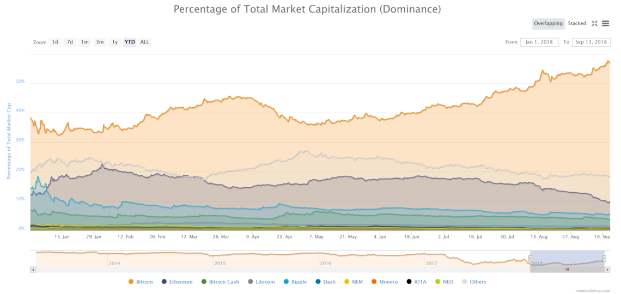621x294 pixels.
Task: Open the chart context hamburger menu
Action: pos(605,23)
